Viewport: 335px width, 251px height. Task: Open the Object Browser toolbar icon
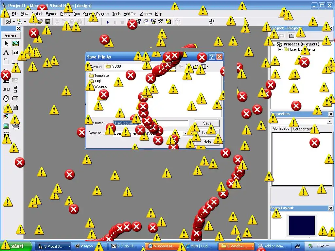(x=153, y=22)
